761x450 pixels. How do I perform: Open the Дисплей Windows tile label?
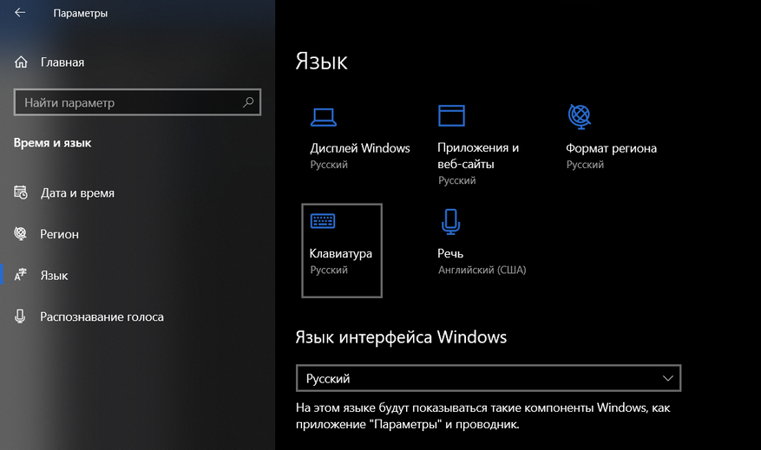(x=360, y=148)
